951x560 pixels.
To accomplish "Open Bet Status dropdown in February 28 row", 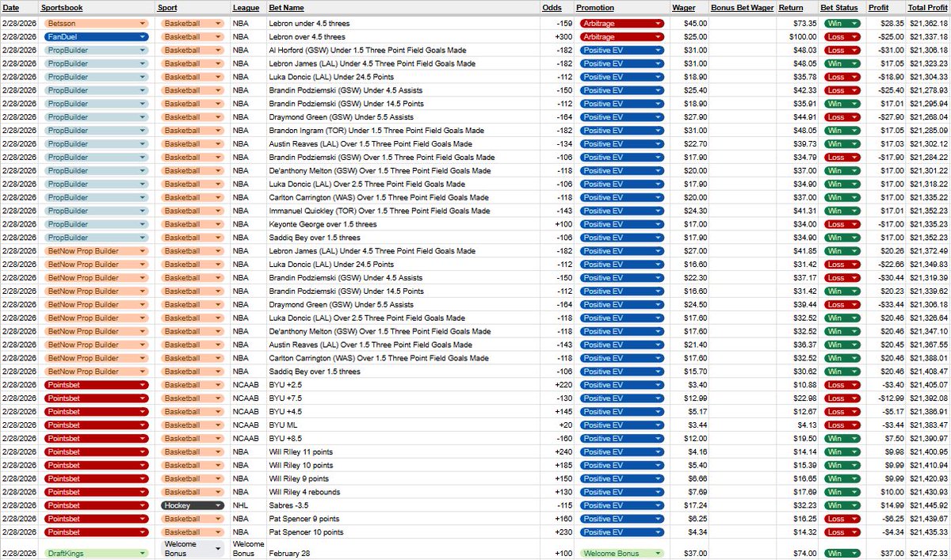I will pos(842,553).
